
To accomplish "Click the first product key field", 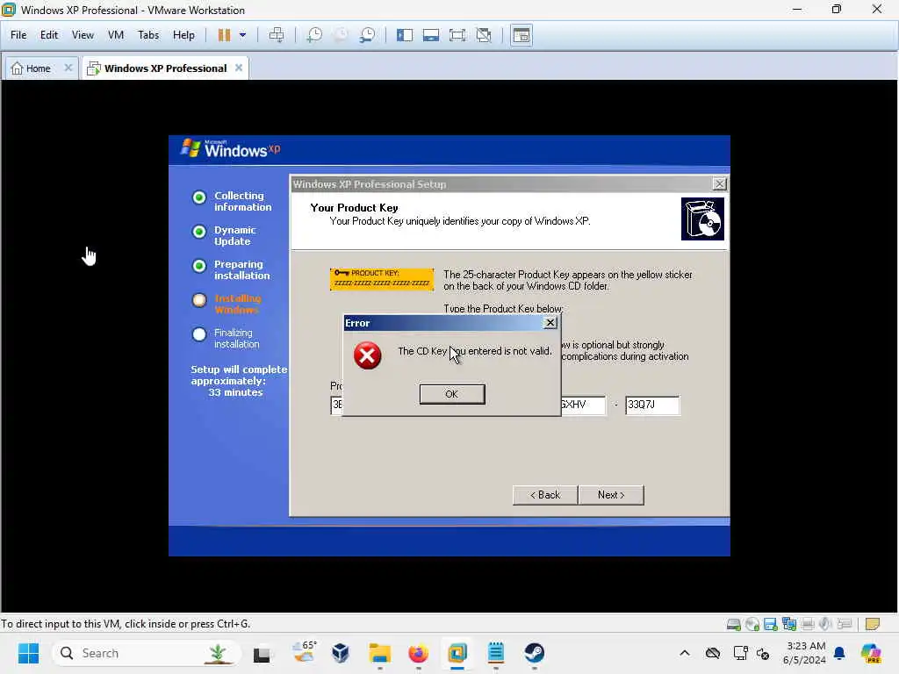I will [x=336, y=405].
